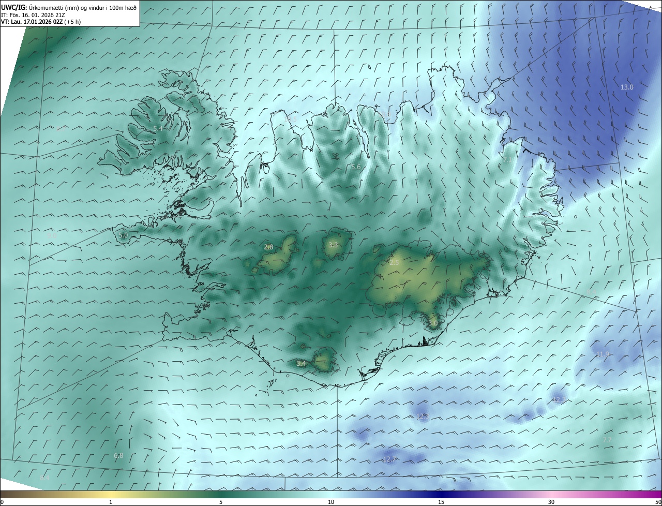
Task: Click the colorbar tick label 5
Action: click(221, 502)
